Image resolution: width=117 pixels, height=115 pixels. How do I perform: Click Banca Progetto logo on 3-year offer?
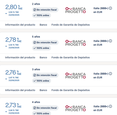(75, 76)
